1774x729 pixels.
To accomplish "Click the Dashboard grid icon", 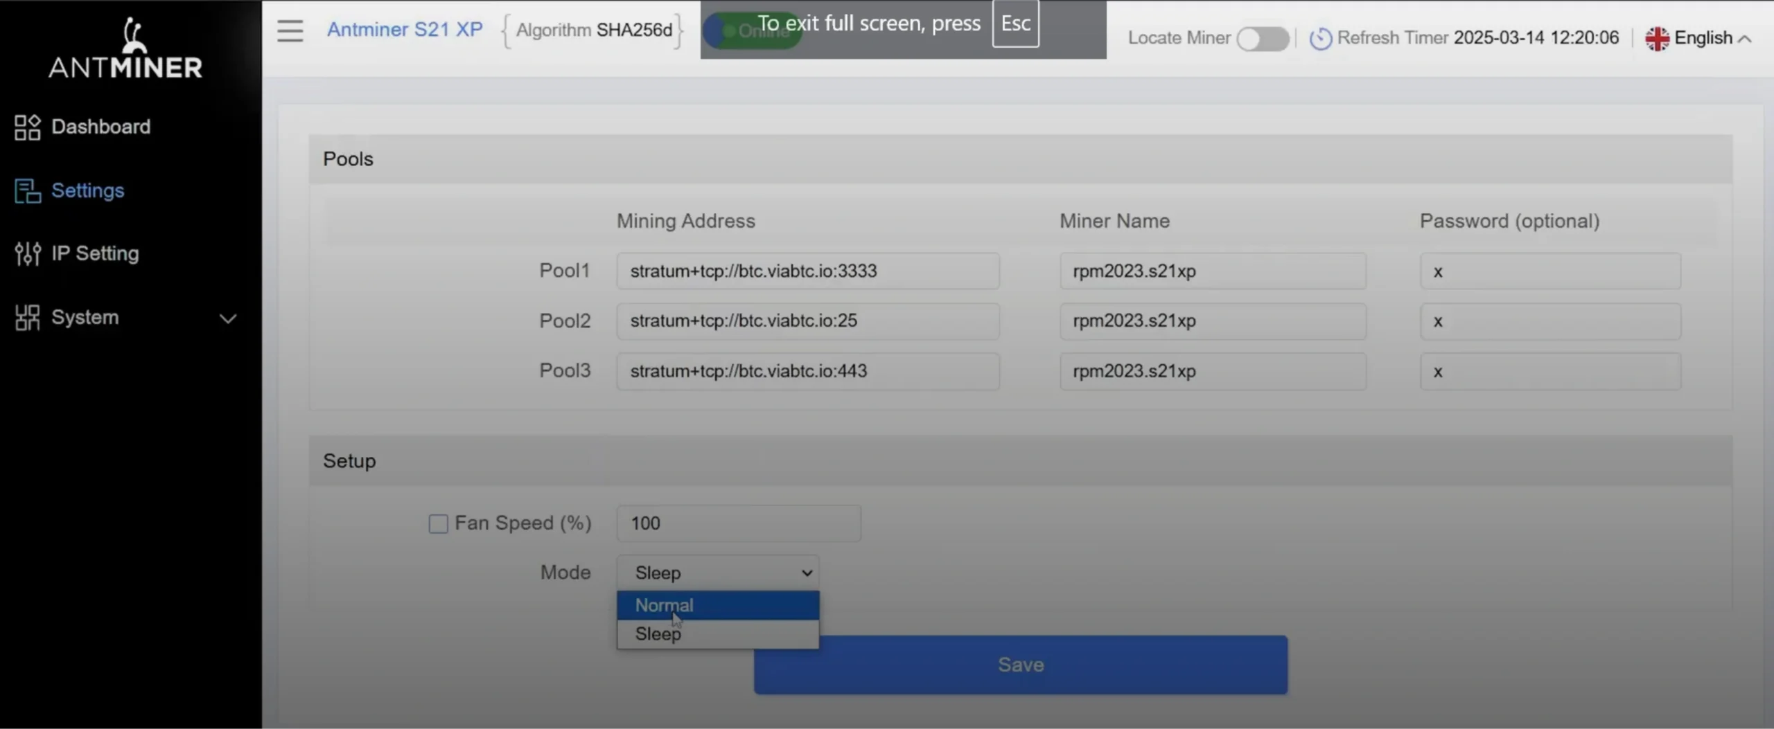I will pyautogui.click(x=28, y=127).
